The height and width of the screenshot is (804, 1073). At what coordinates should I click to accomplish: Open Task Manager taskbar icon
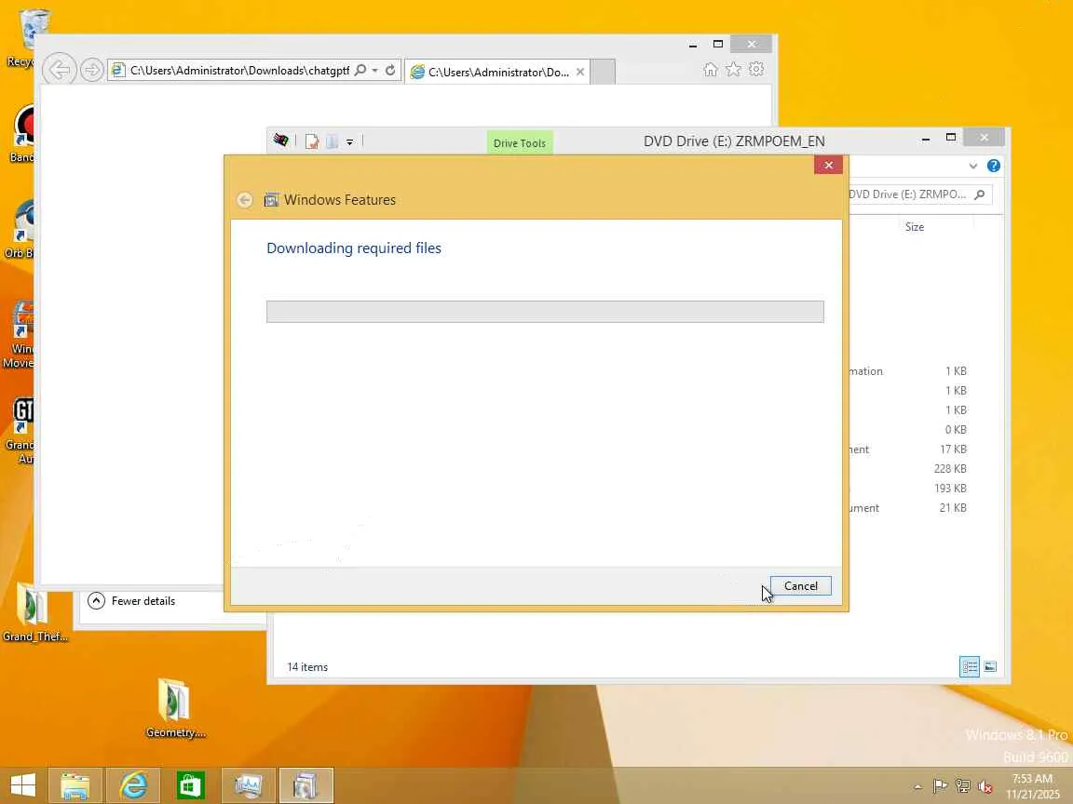point(249,785)
